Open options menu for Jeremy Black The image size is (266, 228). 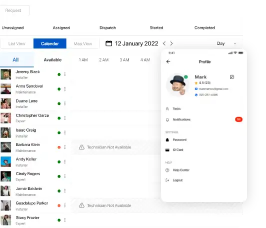(65, 74)
